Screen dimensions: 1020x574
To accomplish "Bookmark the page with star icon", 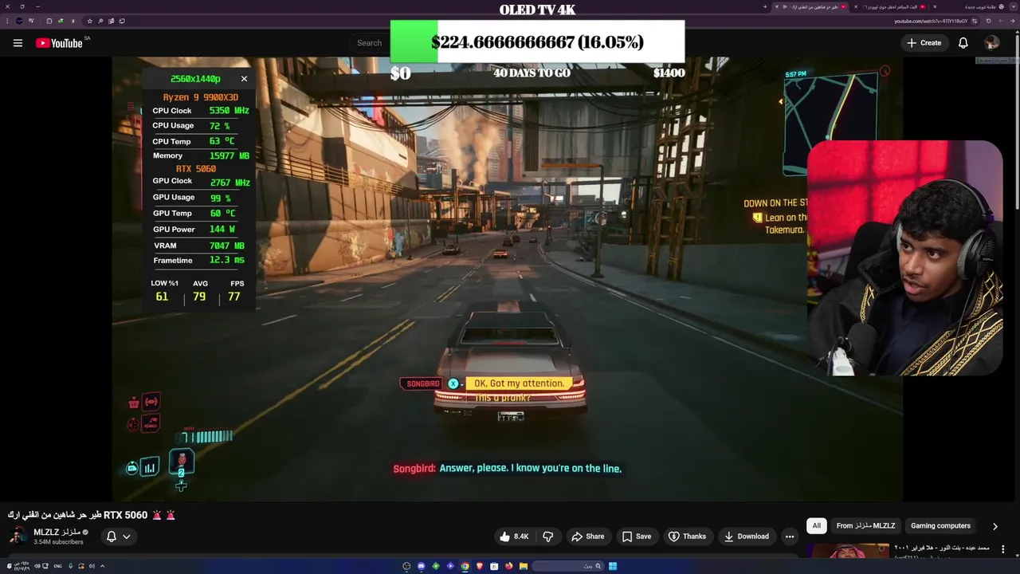I will point(89,22).
